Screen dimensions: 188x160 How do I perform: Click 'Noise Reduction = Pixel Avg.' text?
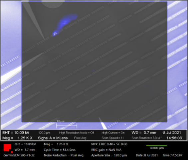coord(64,155)
